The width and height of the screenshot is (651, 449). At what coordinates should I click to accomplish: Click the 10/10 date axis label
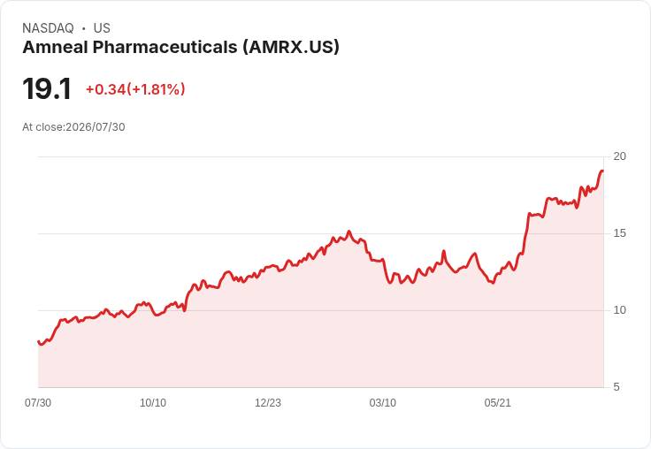coord(153,403)
